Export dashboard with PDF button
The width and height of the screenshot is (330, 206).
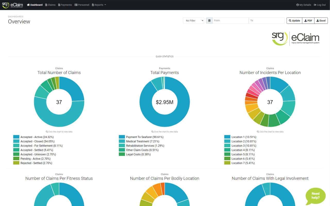click(x=308, y=21)
